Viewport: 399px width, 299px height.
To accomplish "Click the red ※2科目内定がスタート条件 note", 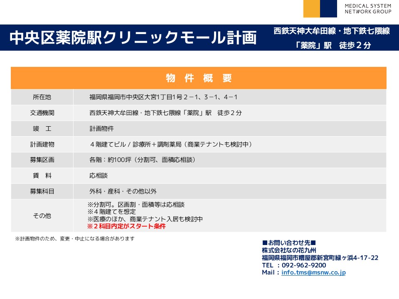I will click(x=126, y=227).
